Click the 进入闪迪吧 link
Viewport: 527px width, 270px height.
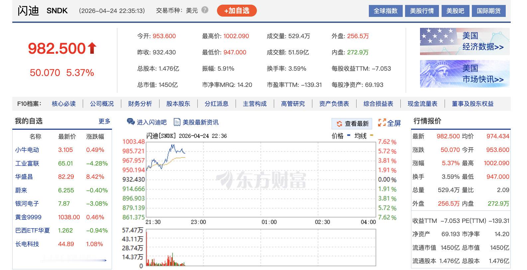coord(152,122)
